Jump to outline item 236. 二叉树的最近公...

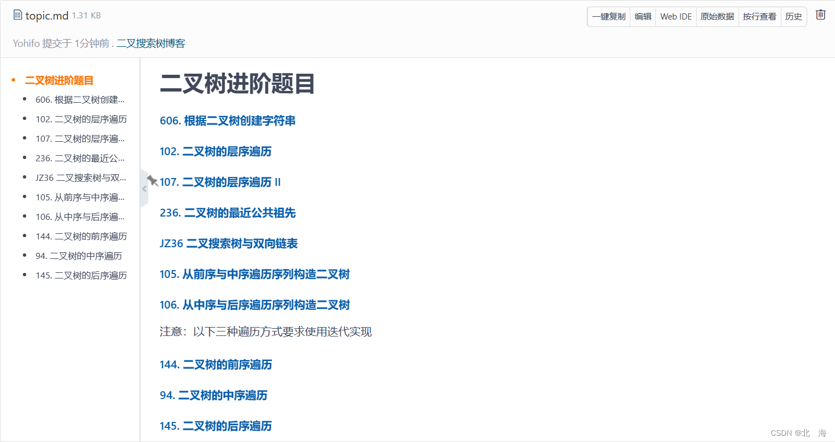[80, 158]
